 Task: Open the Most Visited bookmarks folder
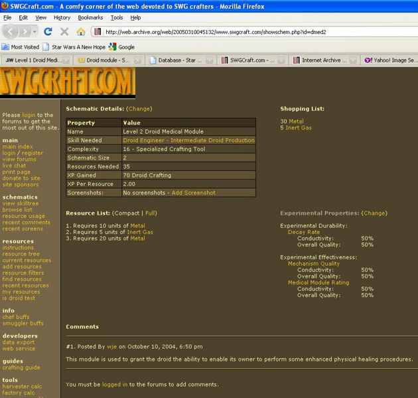(21, 47)
